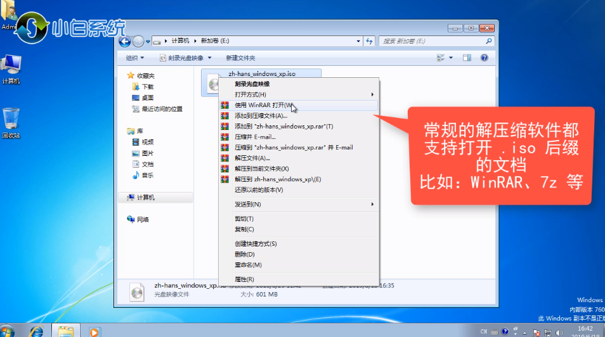
Task: Choose 解压文件(A)... entry
Action: tap(298, 158)
